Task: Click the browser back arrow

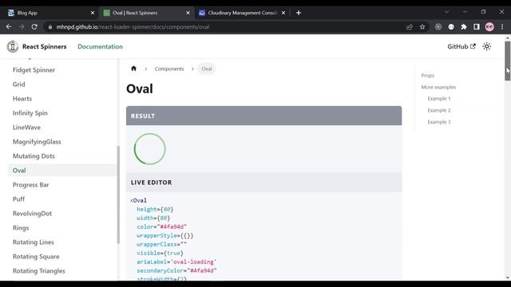Action: (9, 27)
